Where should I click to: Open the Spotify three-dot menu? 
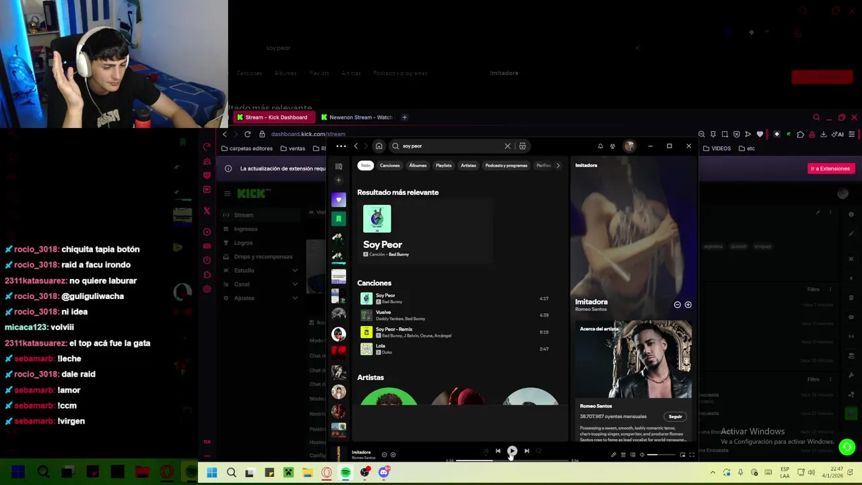click(x=341, y=146)
